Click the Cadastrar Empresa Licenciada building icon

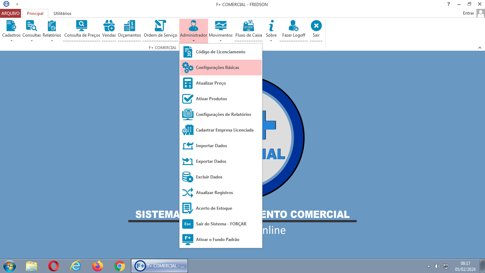(x=188, y=130)
